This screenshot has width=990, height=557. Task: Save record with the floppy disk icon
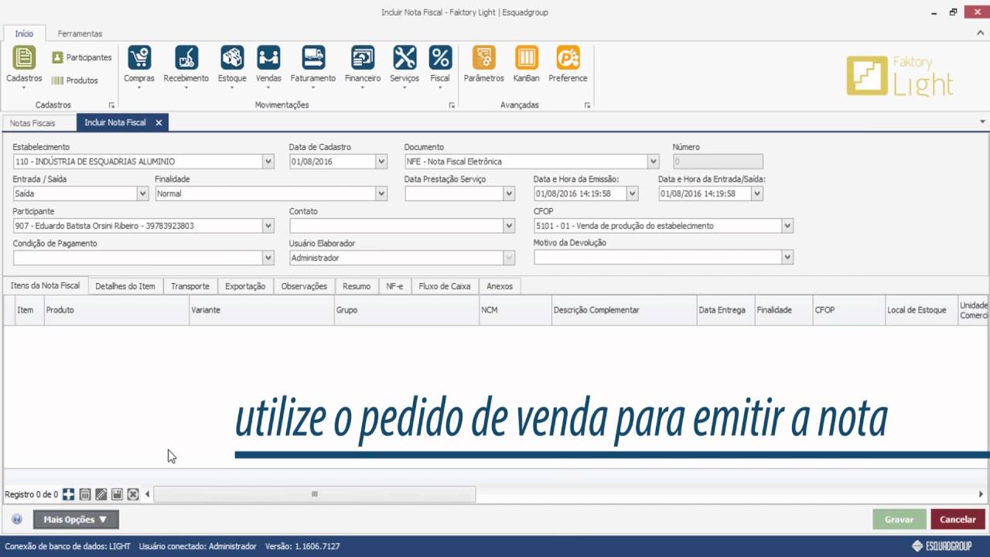117,494
